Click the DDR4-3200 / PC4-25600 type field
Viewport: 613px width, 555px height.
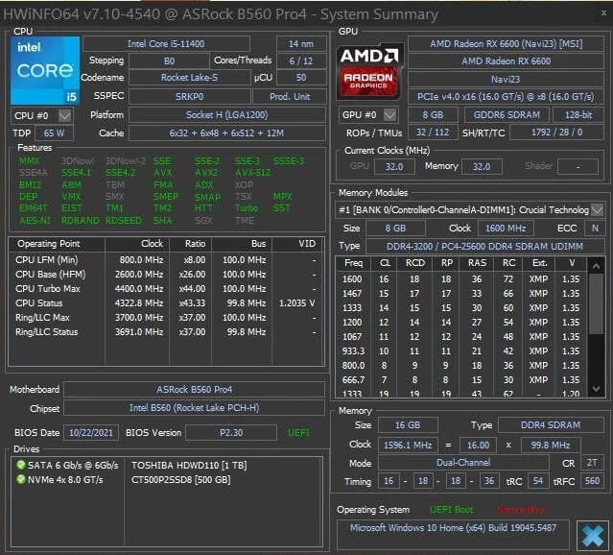point(484,246)
